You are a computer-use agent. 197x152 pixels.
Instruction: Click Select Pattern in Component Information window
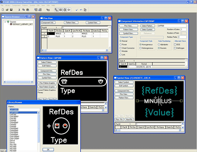pyautogui.click(x=148, y=26)
